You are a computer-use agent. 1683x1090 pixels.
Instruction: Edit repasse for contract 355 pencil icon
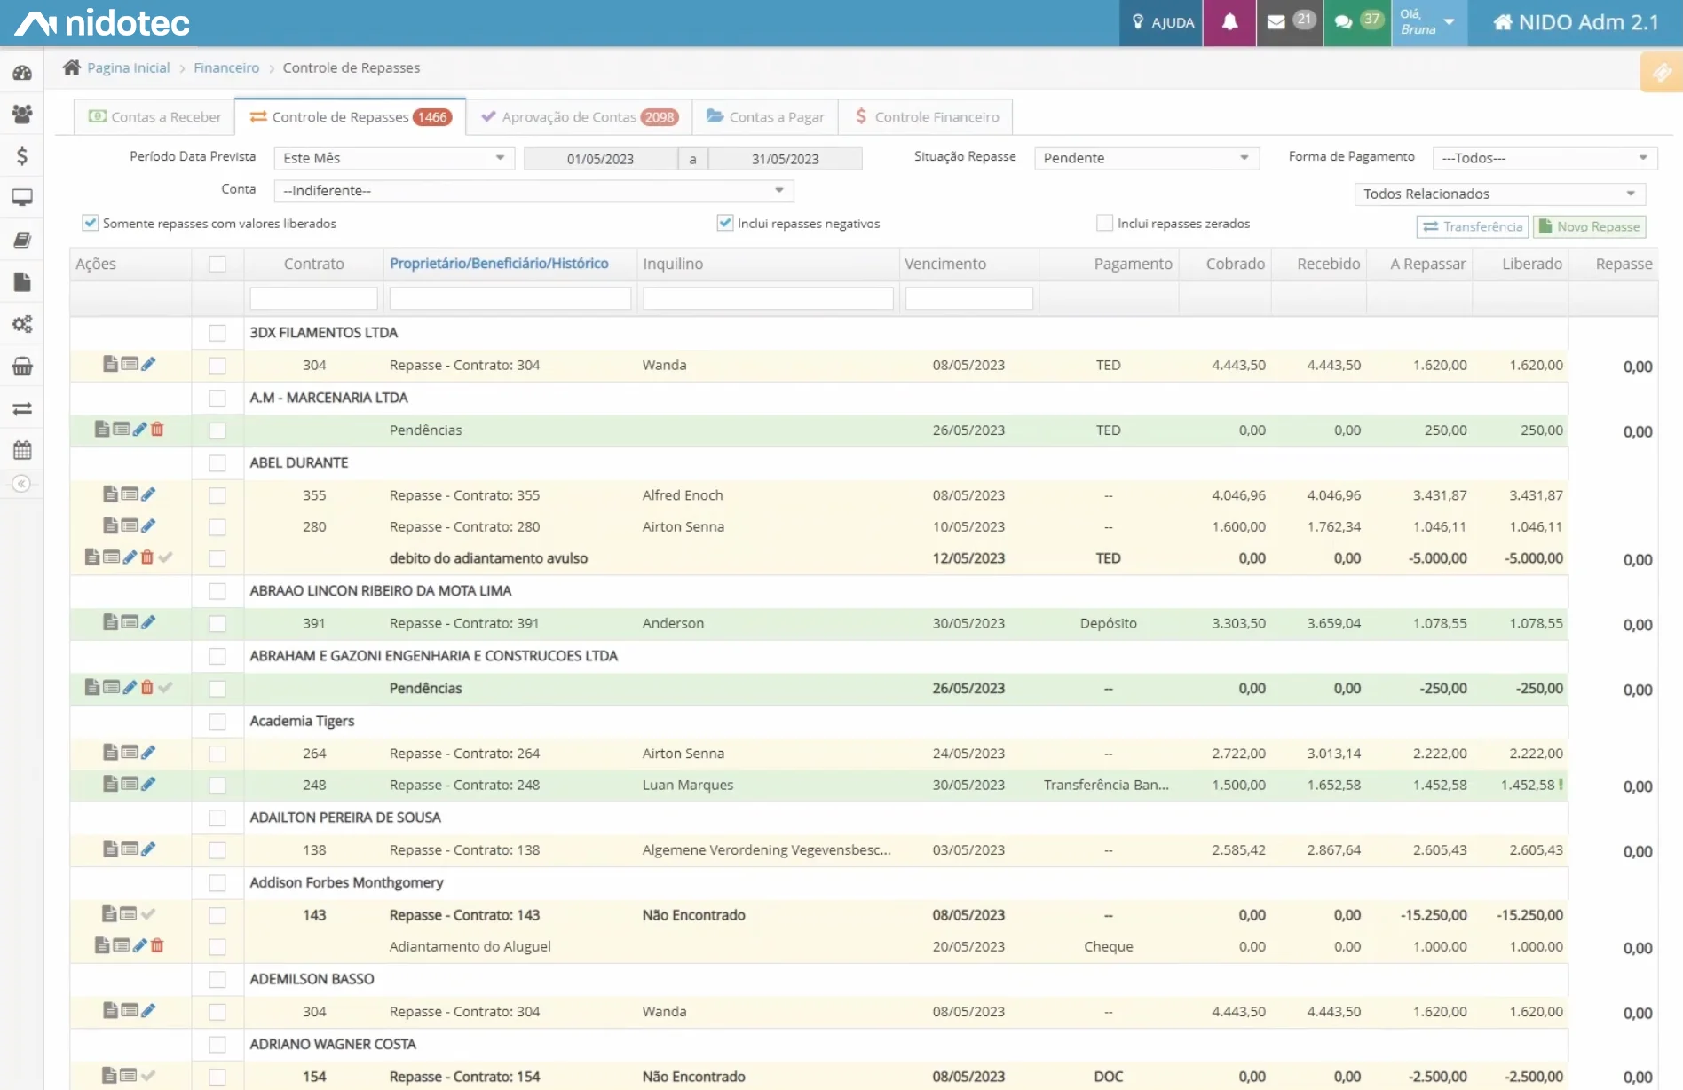148,494
